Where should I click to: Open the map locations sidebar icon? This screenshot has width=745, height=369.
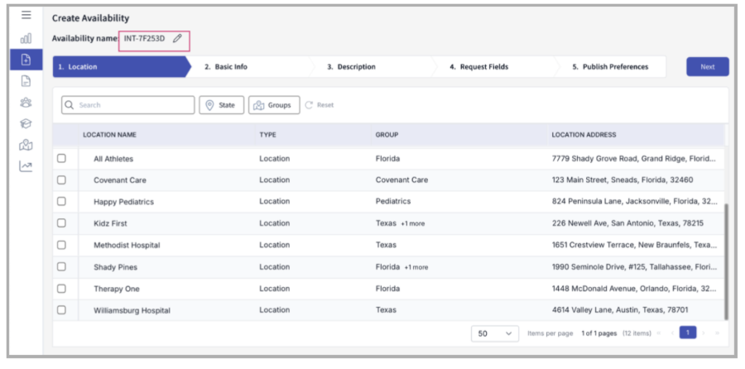pyautogui.click(x=26, y=146)
